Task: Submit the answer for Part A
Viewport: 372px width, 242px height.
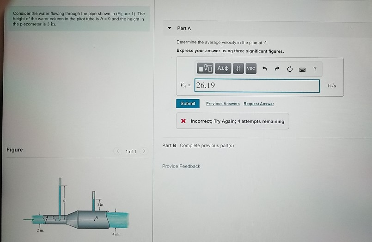Action: pyautogui.click(x=188, y=104)
